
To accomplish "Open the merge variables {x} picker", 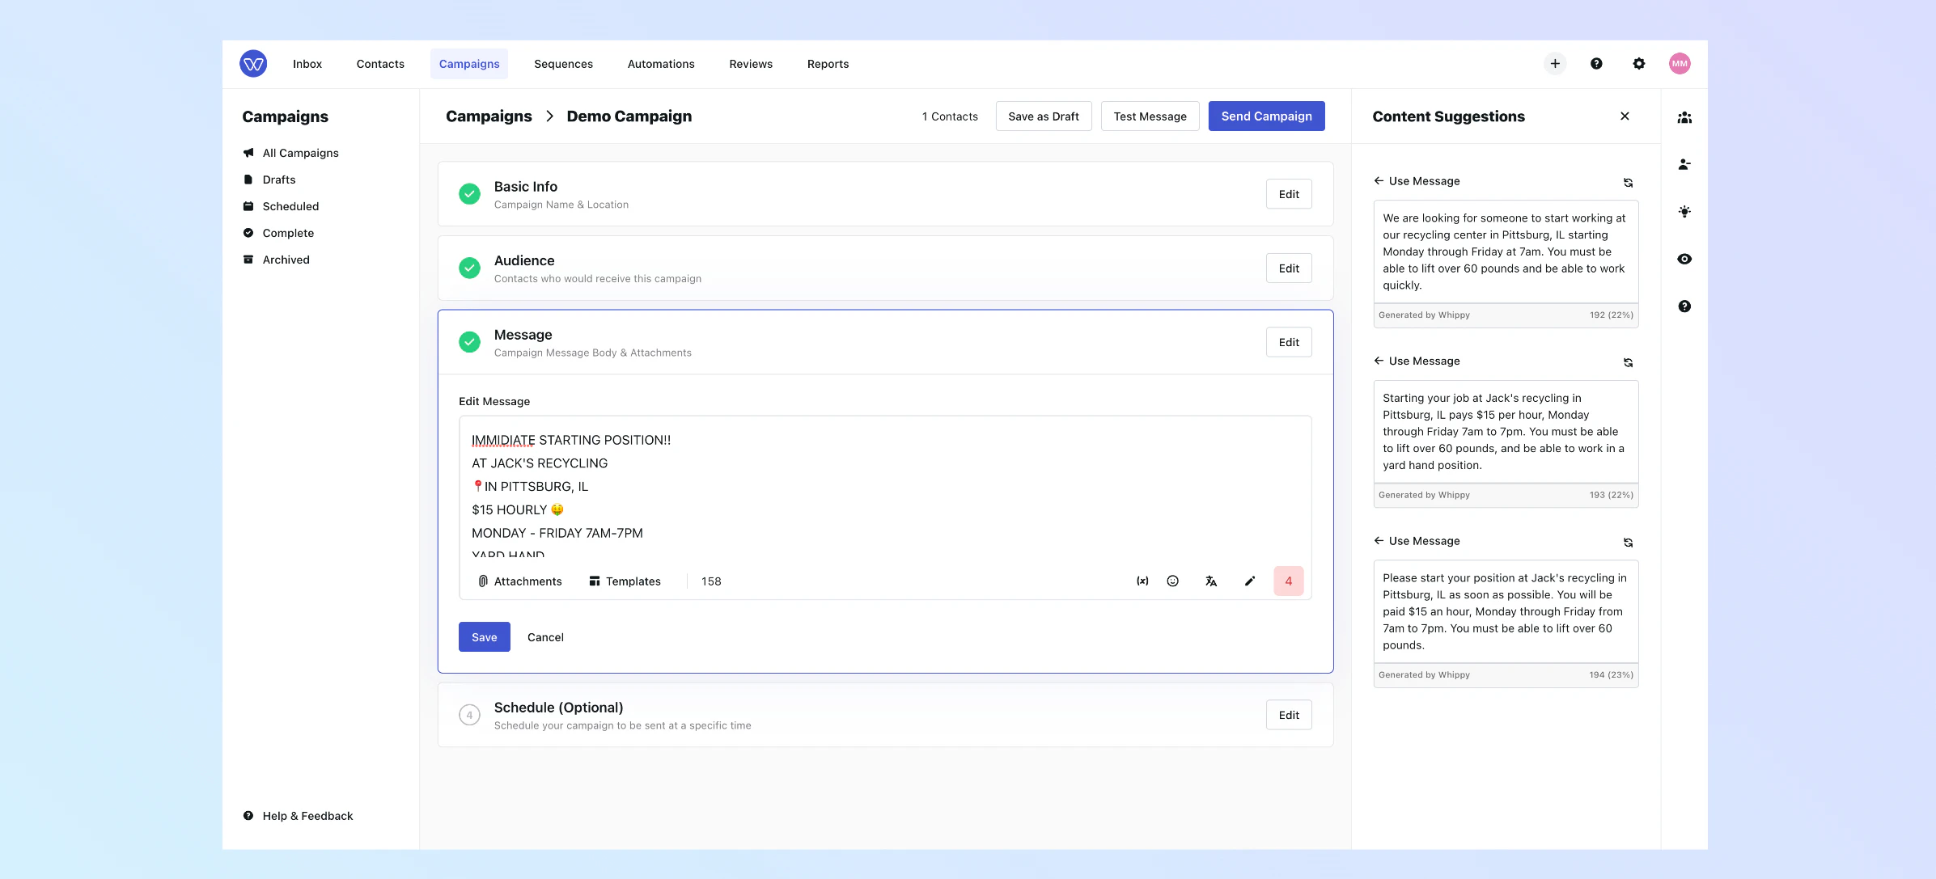I will tap(1142, 581).
